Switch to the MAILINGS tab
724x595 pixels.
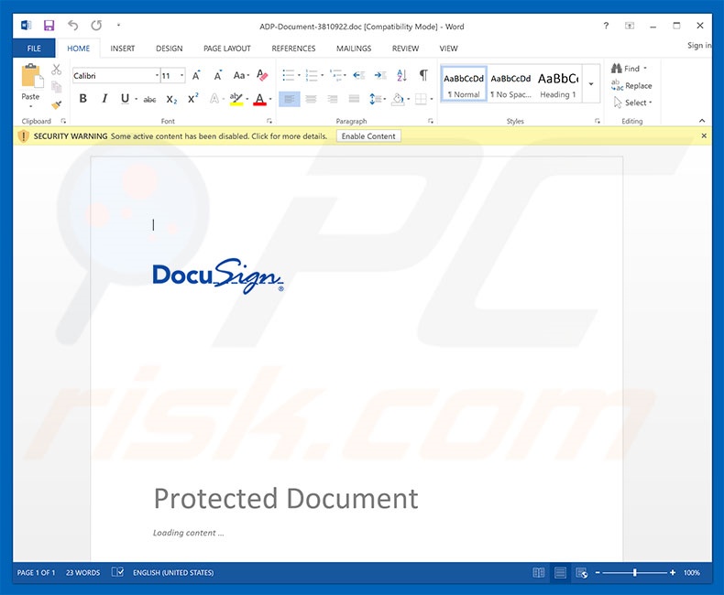click(354, 49)
